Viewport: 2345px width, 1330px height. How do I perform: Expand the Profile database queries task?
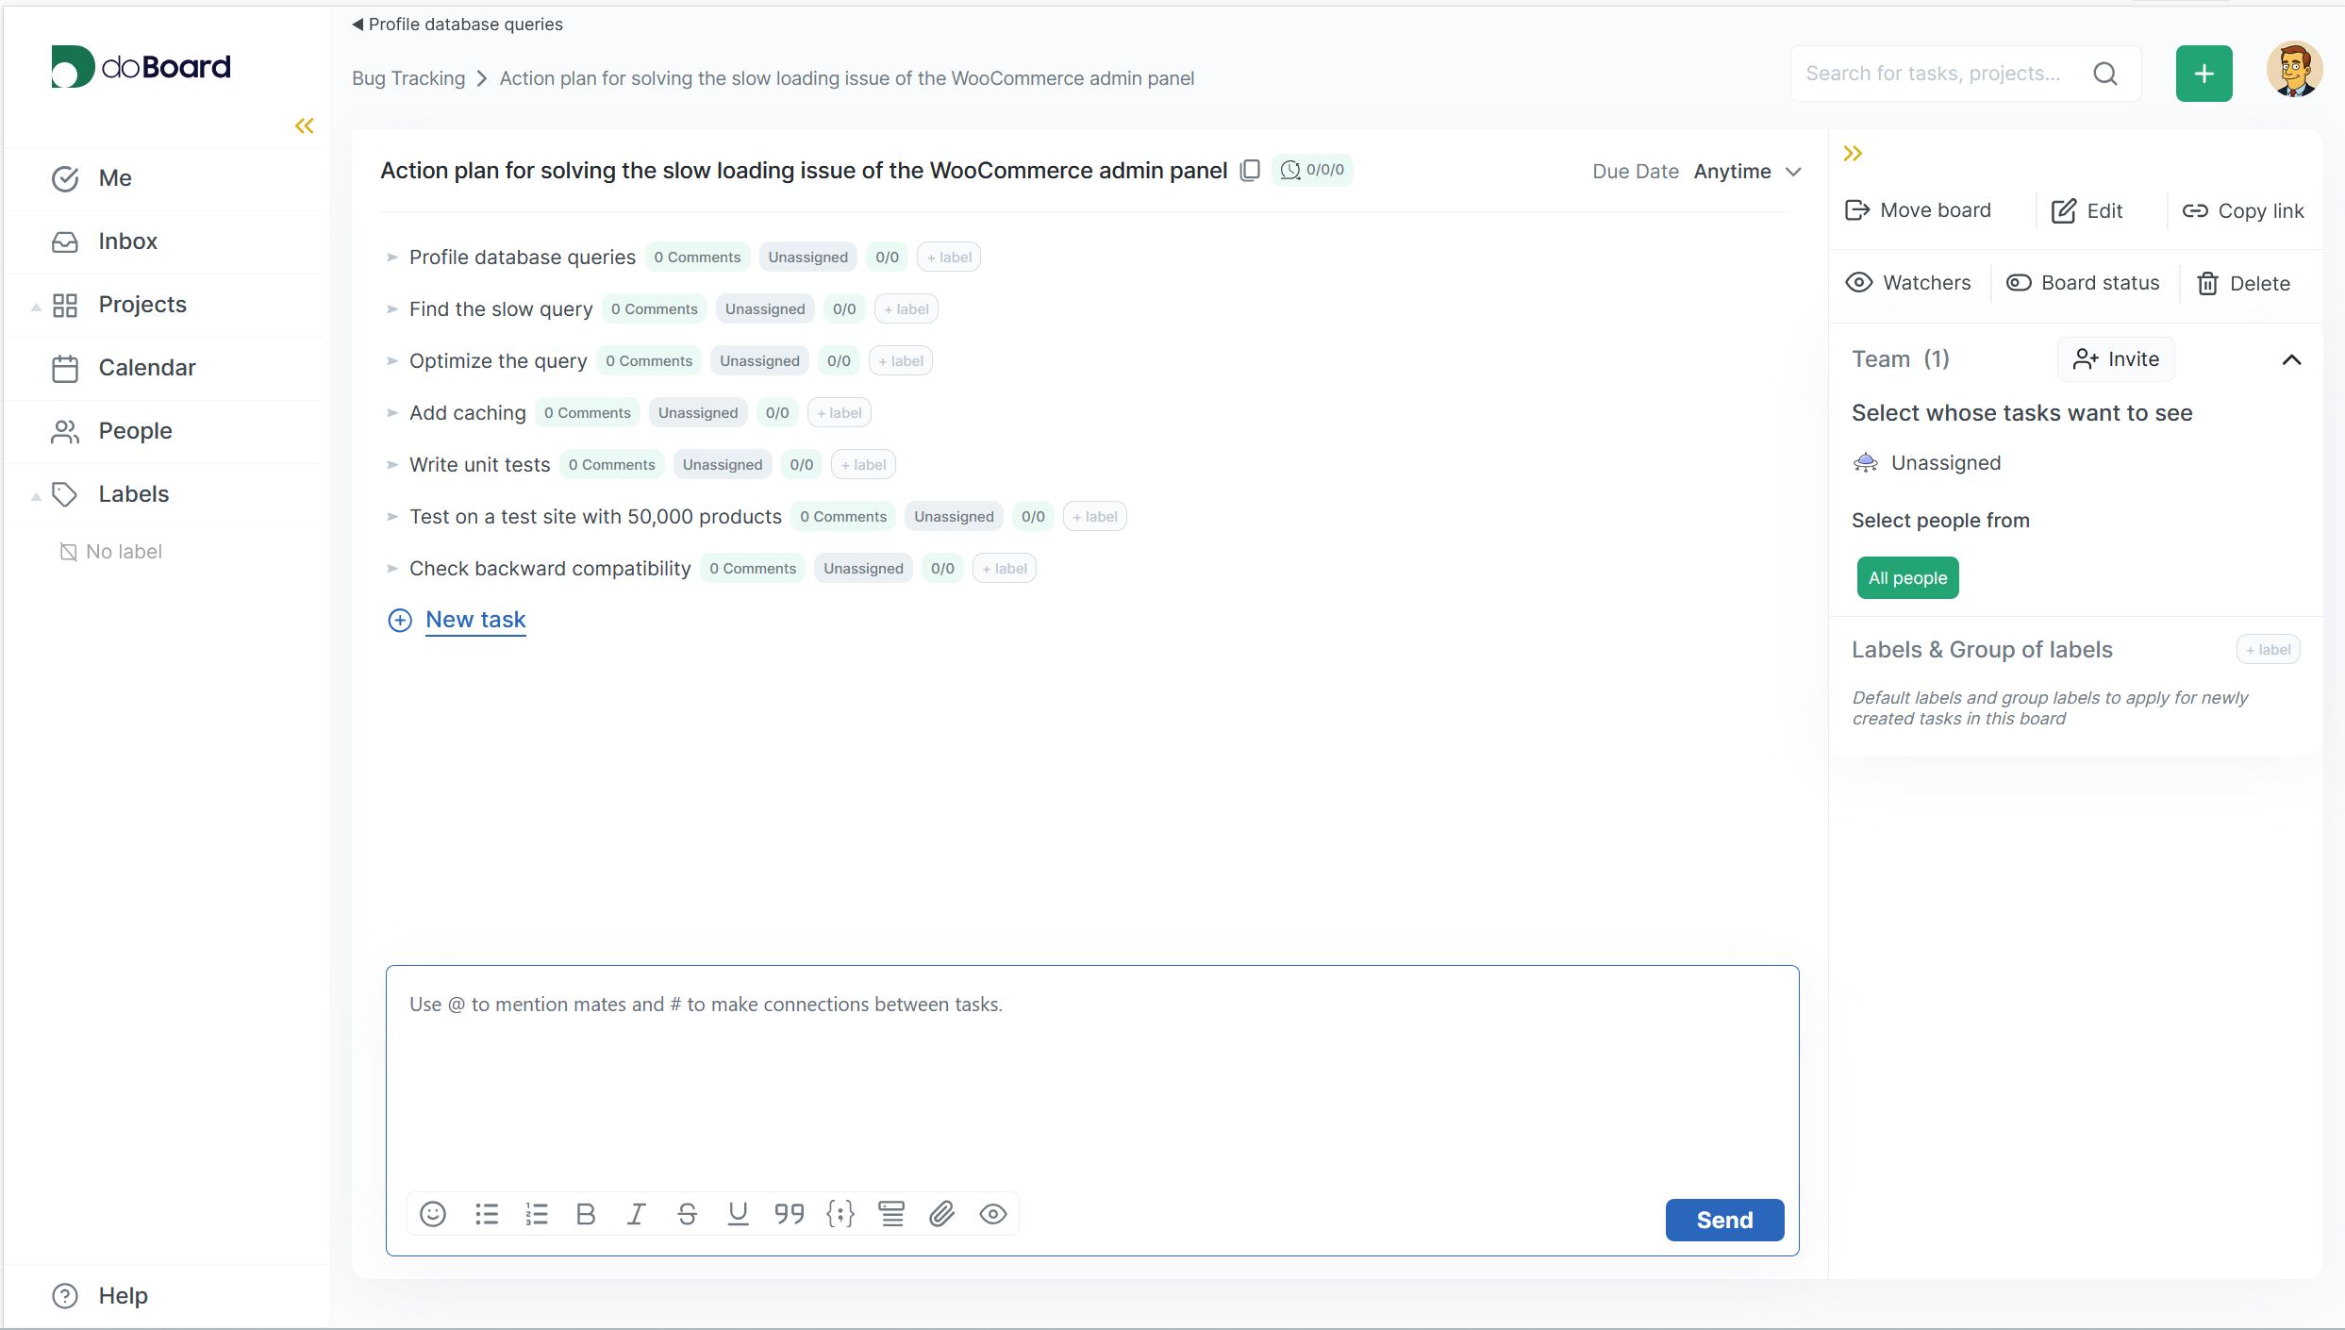(392, 258)
